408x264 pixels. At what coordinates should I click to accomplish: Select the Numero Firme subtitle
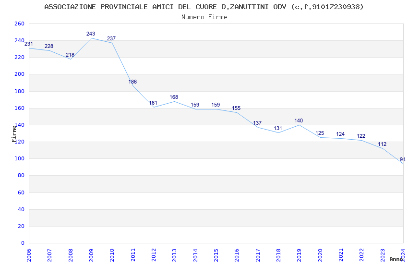click(204, 17)
